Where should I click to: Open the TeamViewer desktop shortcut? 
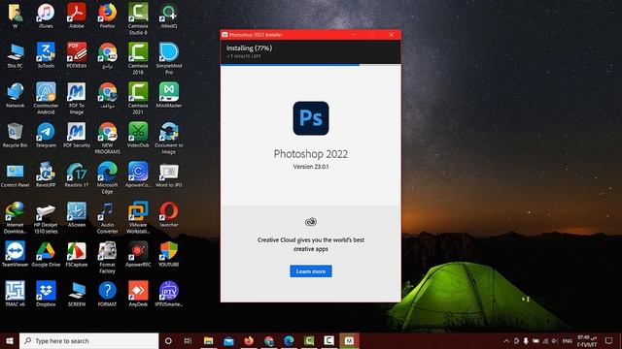[16, 255]
